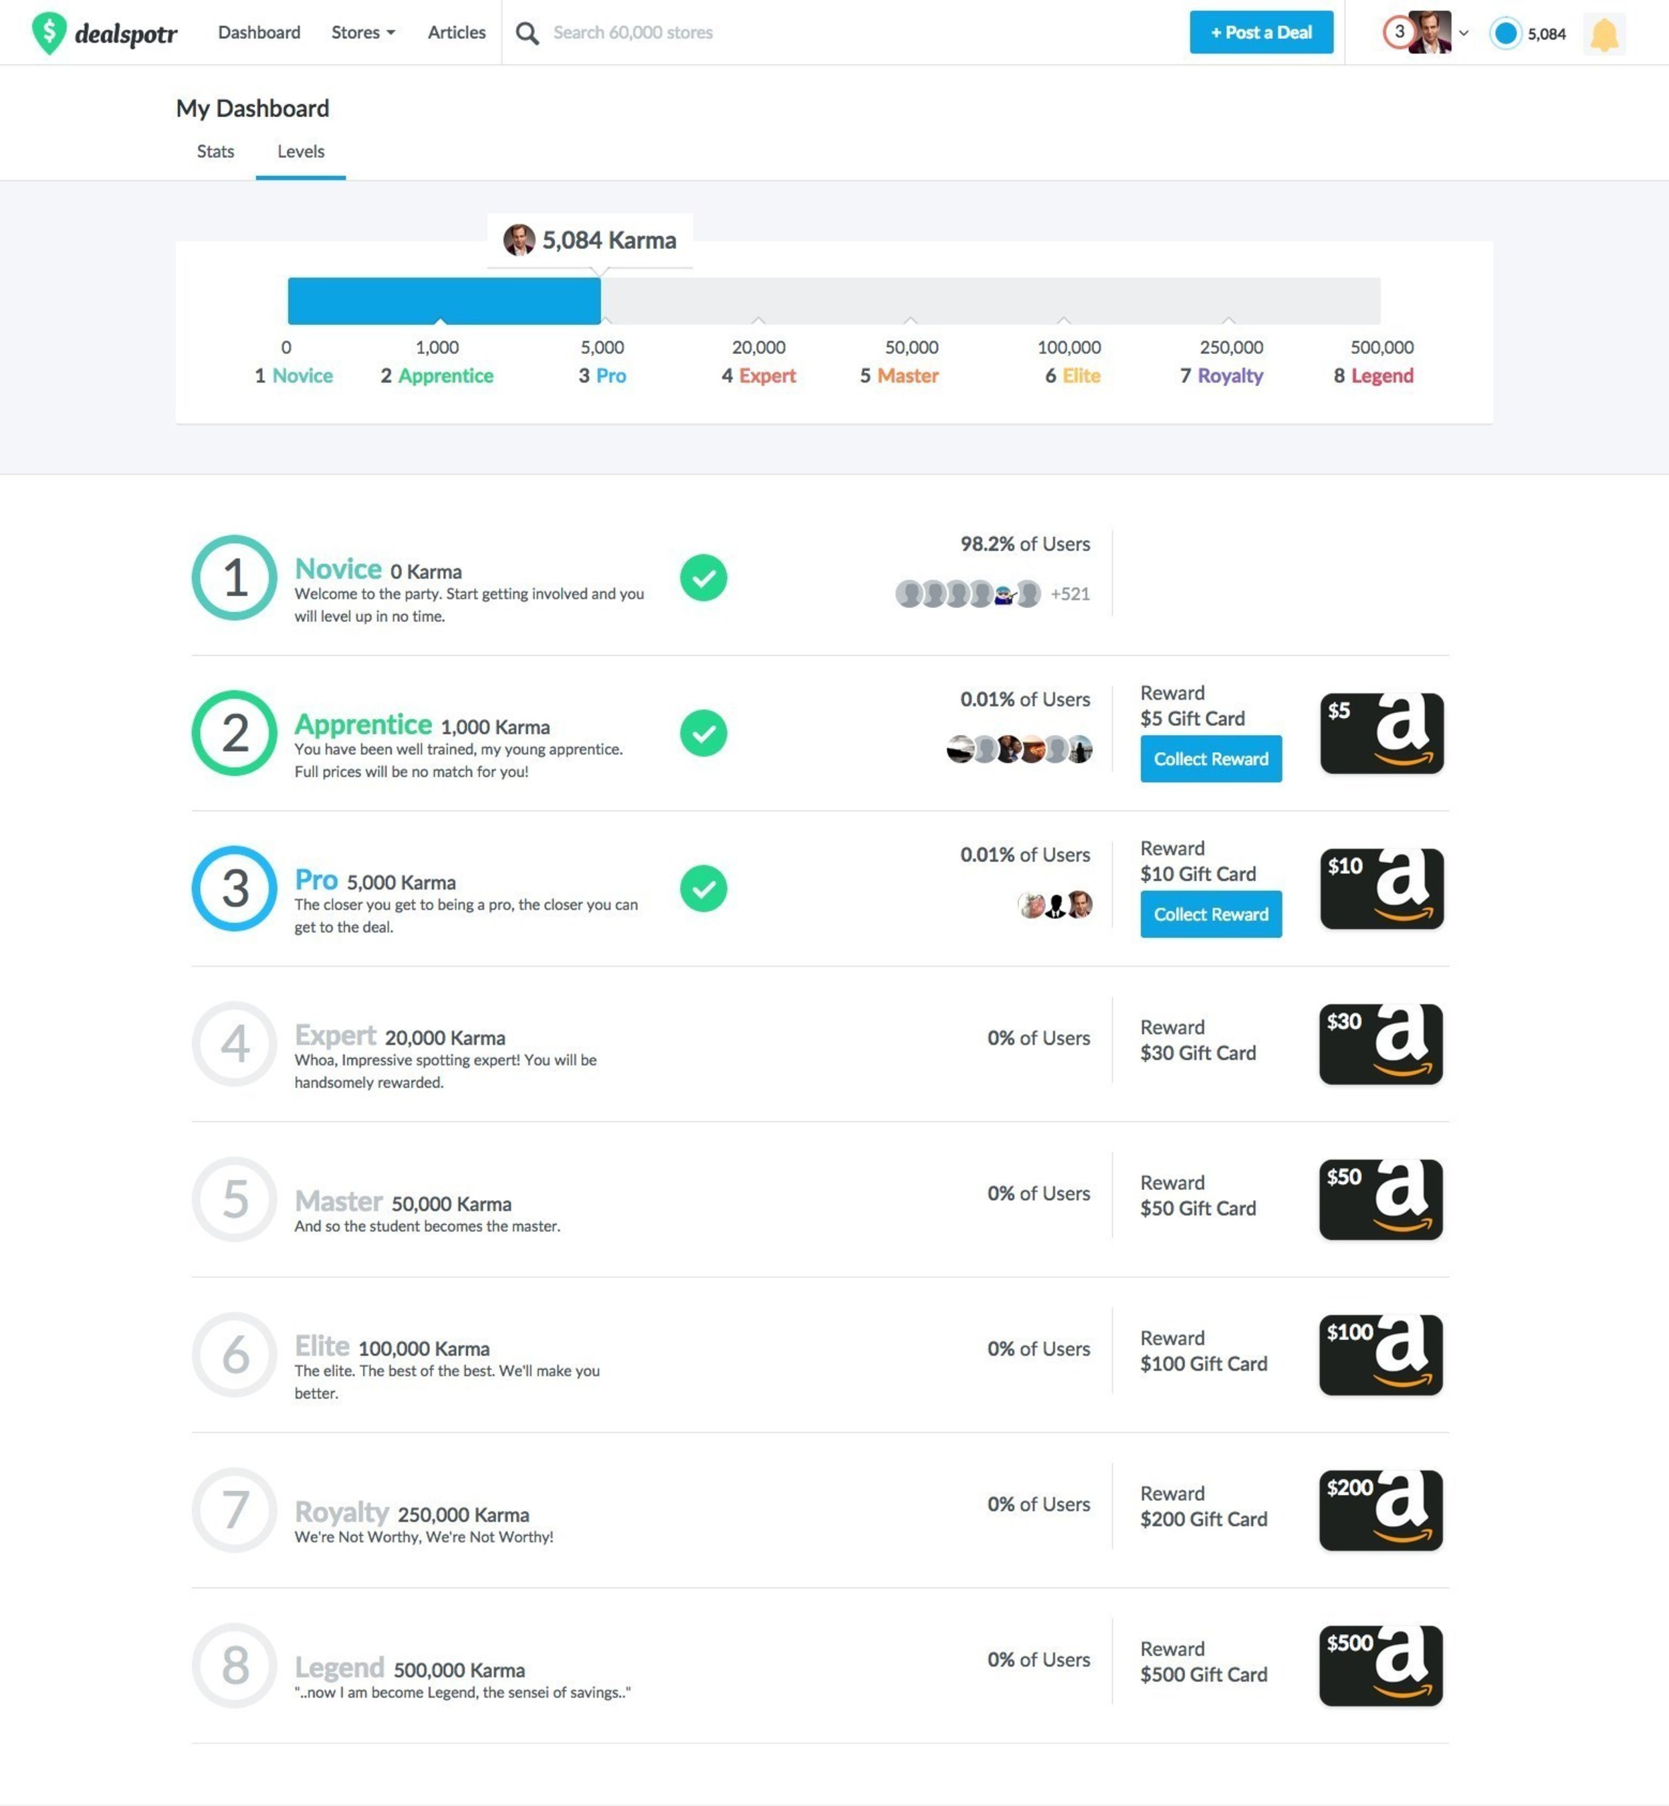This screenshot has width=1669, height=1806.
Task: Click the $200 Amazon gift card image
Action: (x=1381, y=1510)
